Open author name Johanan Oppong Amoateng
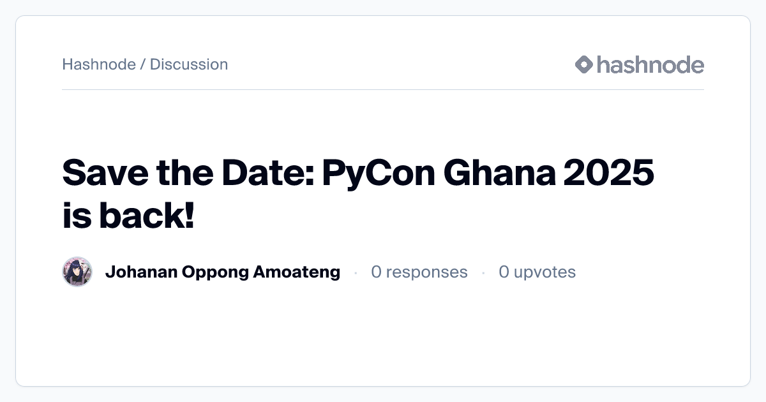The height and width of the screenshot is (402, 766). (x=222, y=272)
